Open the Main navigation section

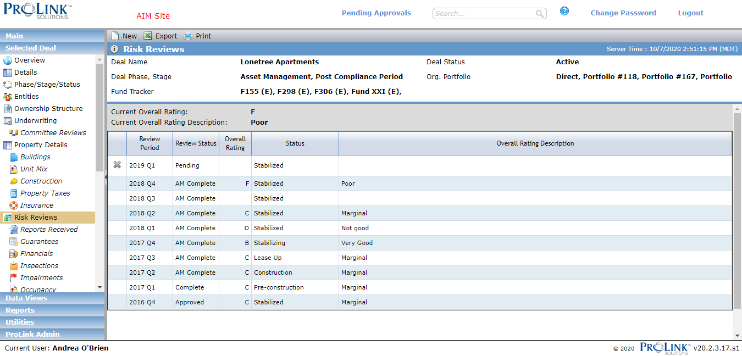point(52,36)
